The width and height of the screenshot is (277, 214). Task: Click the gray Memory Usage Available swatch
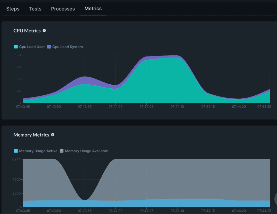pyautogui.click(x=61, y=151)
